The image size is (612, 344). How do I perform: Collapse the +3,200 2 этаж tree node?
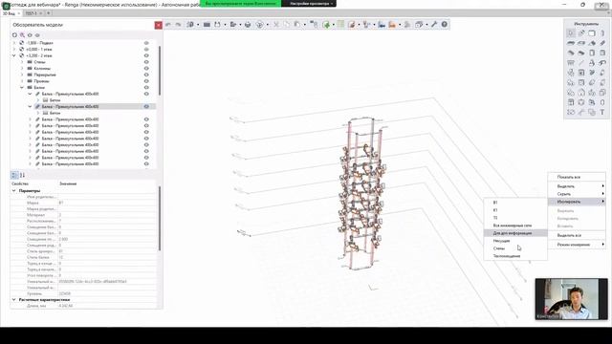[14, 55]
